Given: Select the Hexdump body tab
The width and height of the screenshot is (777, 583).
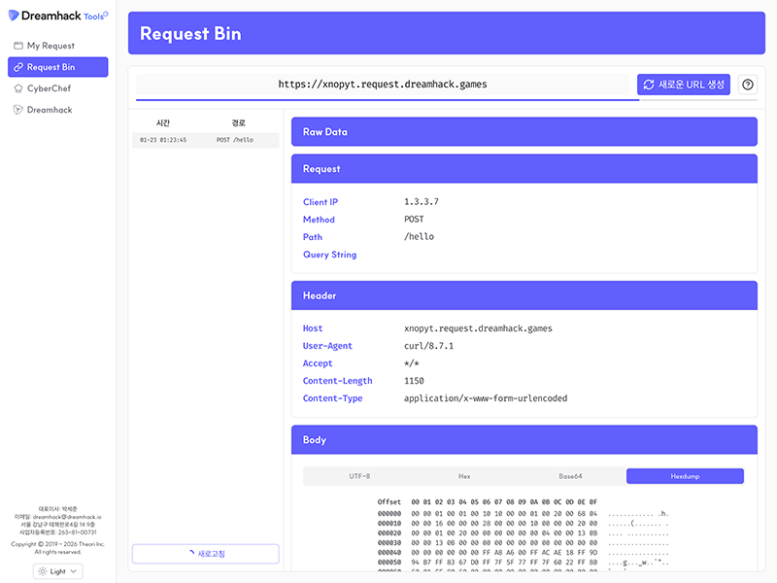Looking at the screenshot, I should point(686,476).
